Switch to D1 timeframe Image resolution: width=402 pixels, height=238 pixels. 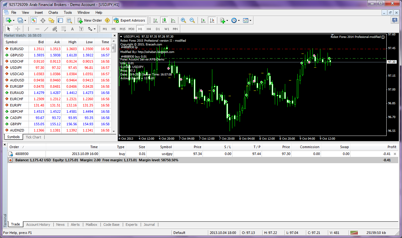click(158, 29)
